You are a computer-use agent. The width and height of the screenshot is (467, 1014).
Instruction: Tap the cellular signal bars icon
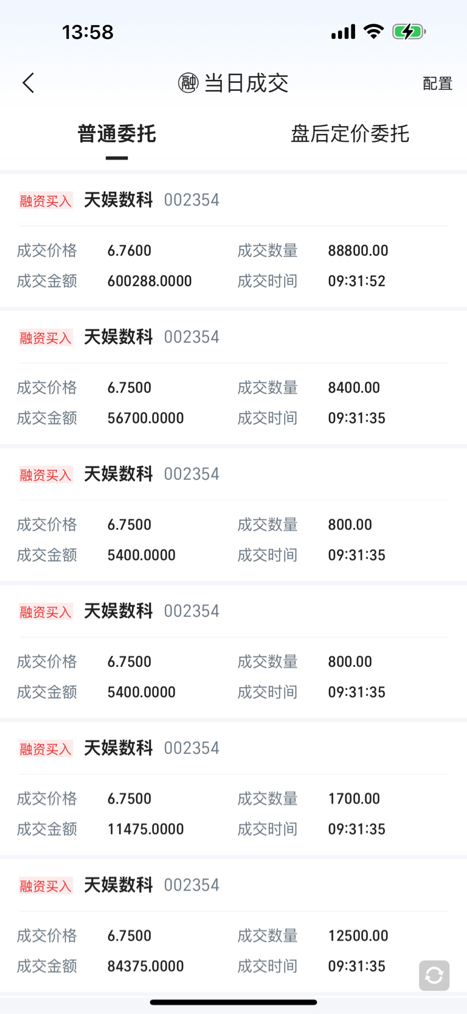(343, 32)
